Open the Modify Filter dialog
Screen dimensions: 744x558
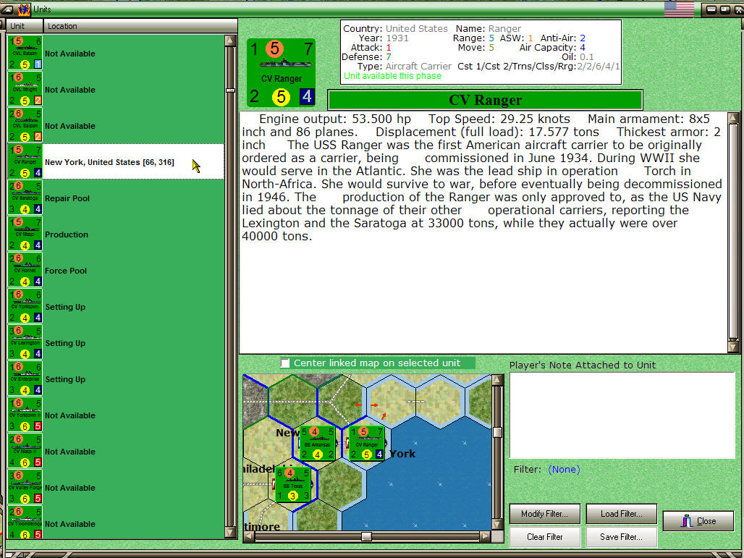point(544,514)
